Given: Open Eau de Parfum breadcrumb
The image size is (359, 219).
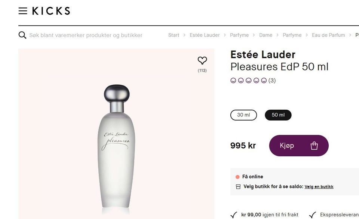Looking at the screenshot, I should pos(328,35).
